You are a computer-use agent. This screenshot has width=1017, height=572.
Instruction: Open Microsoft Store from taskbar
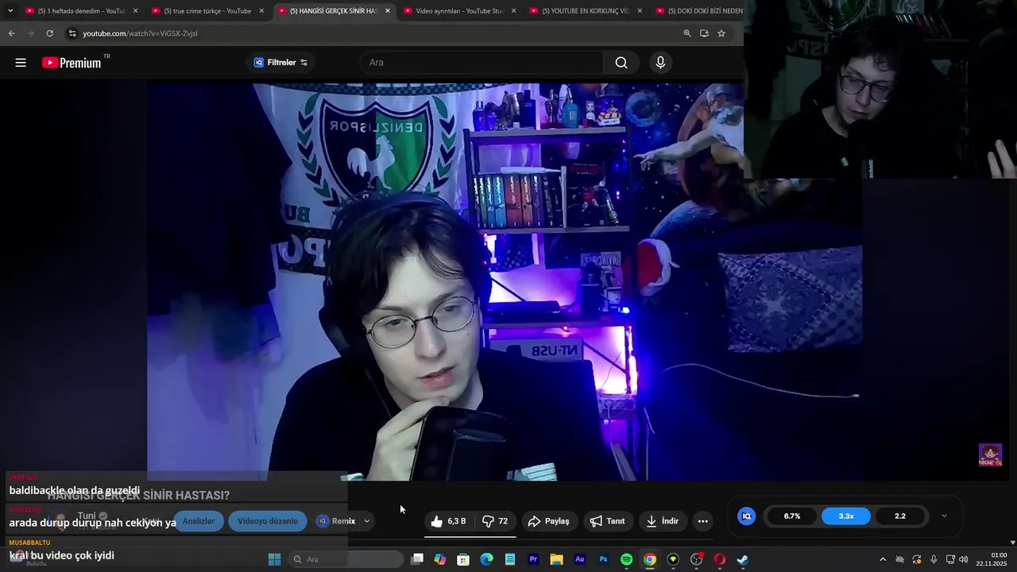point(463,559)
